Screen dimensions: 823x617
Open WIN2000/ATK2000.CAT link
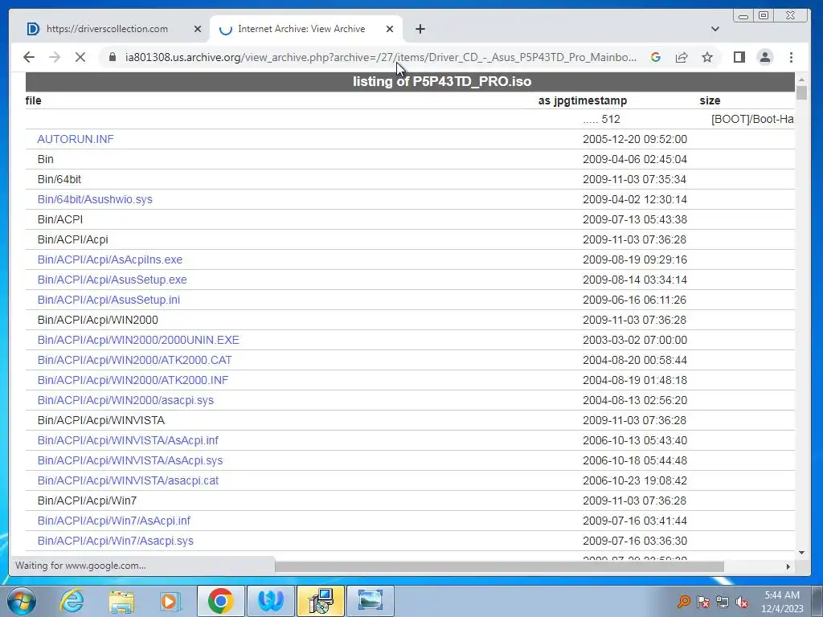coord(135,360)
